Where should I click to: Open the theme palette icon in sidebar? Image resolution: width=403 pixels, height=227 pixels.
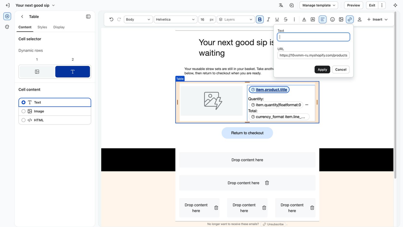coord(7,27)
